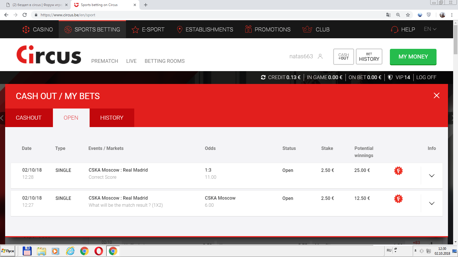Open the Chrome menu three dots
This screenshot has width=458, height=257.
(452, 15)
